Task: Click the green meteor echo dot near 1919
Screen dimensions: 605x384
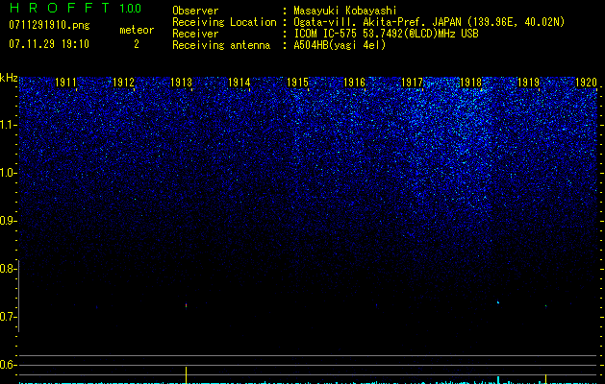Action: (x=545, y=306)
